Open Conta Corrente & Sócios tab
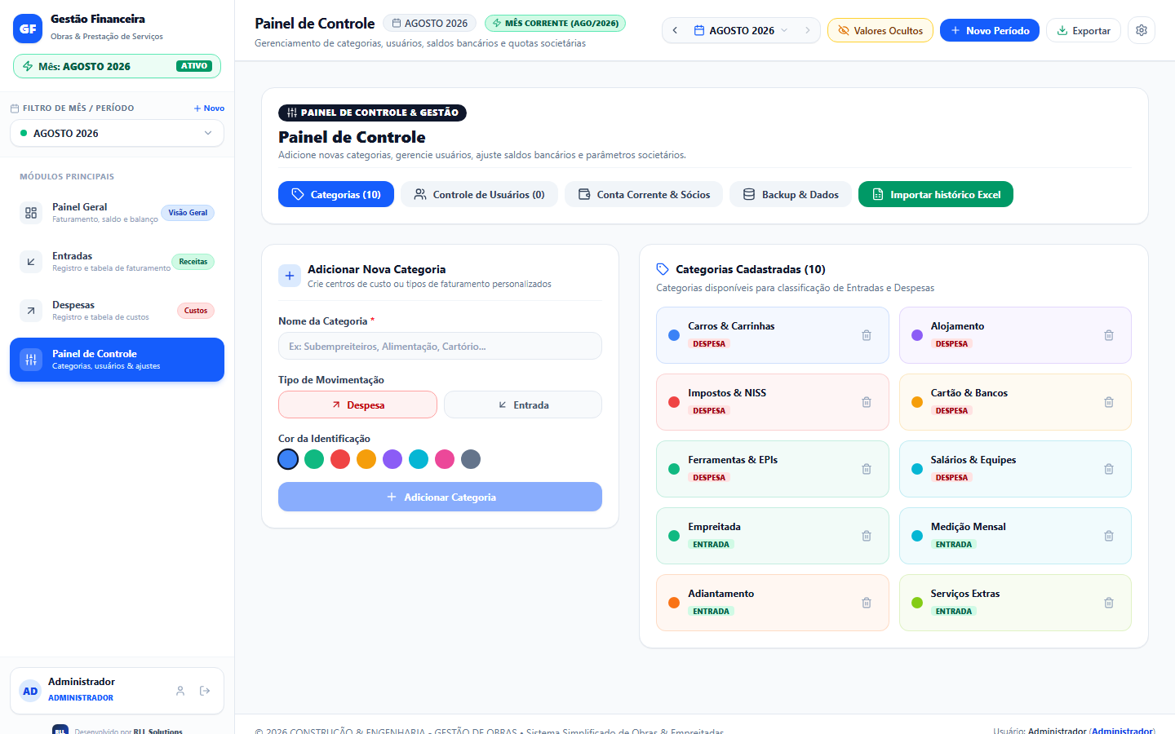The height and width of the screenshot is (734, 1175). 644,194
